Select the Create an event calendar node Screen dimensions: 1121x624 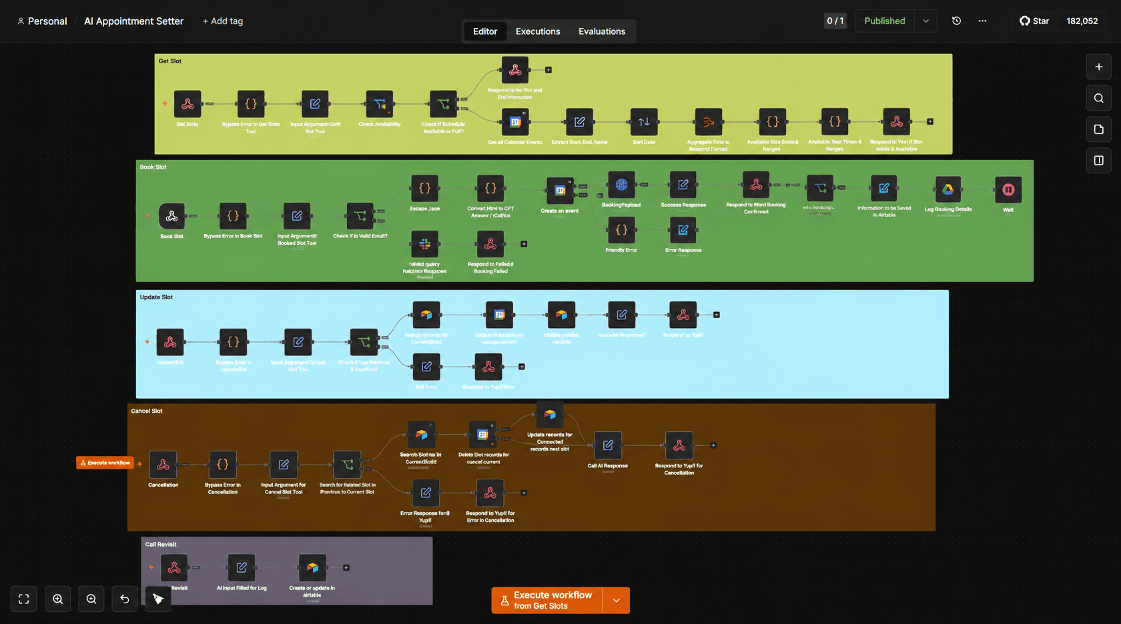point(560,191)
